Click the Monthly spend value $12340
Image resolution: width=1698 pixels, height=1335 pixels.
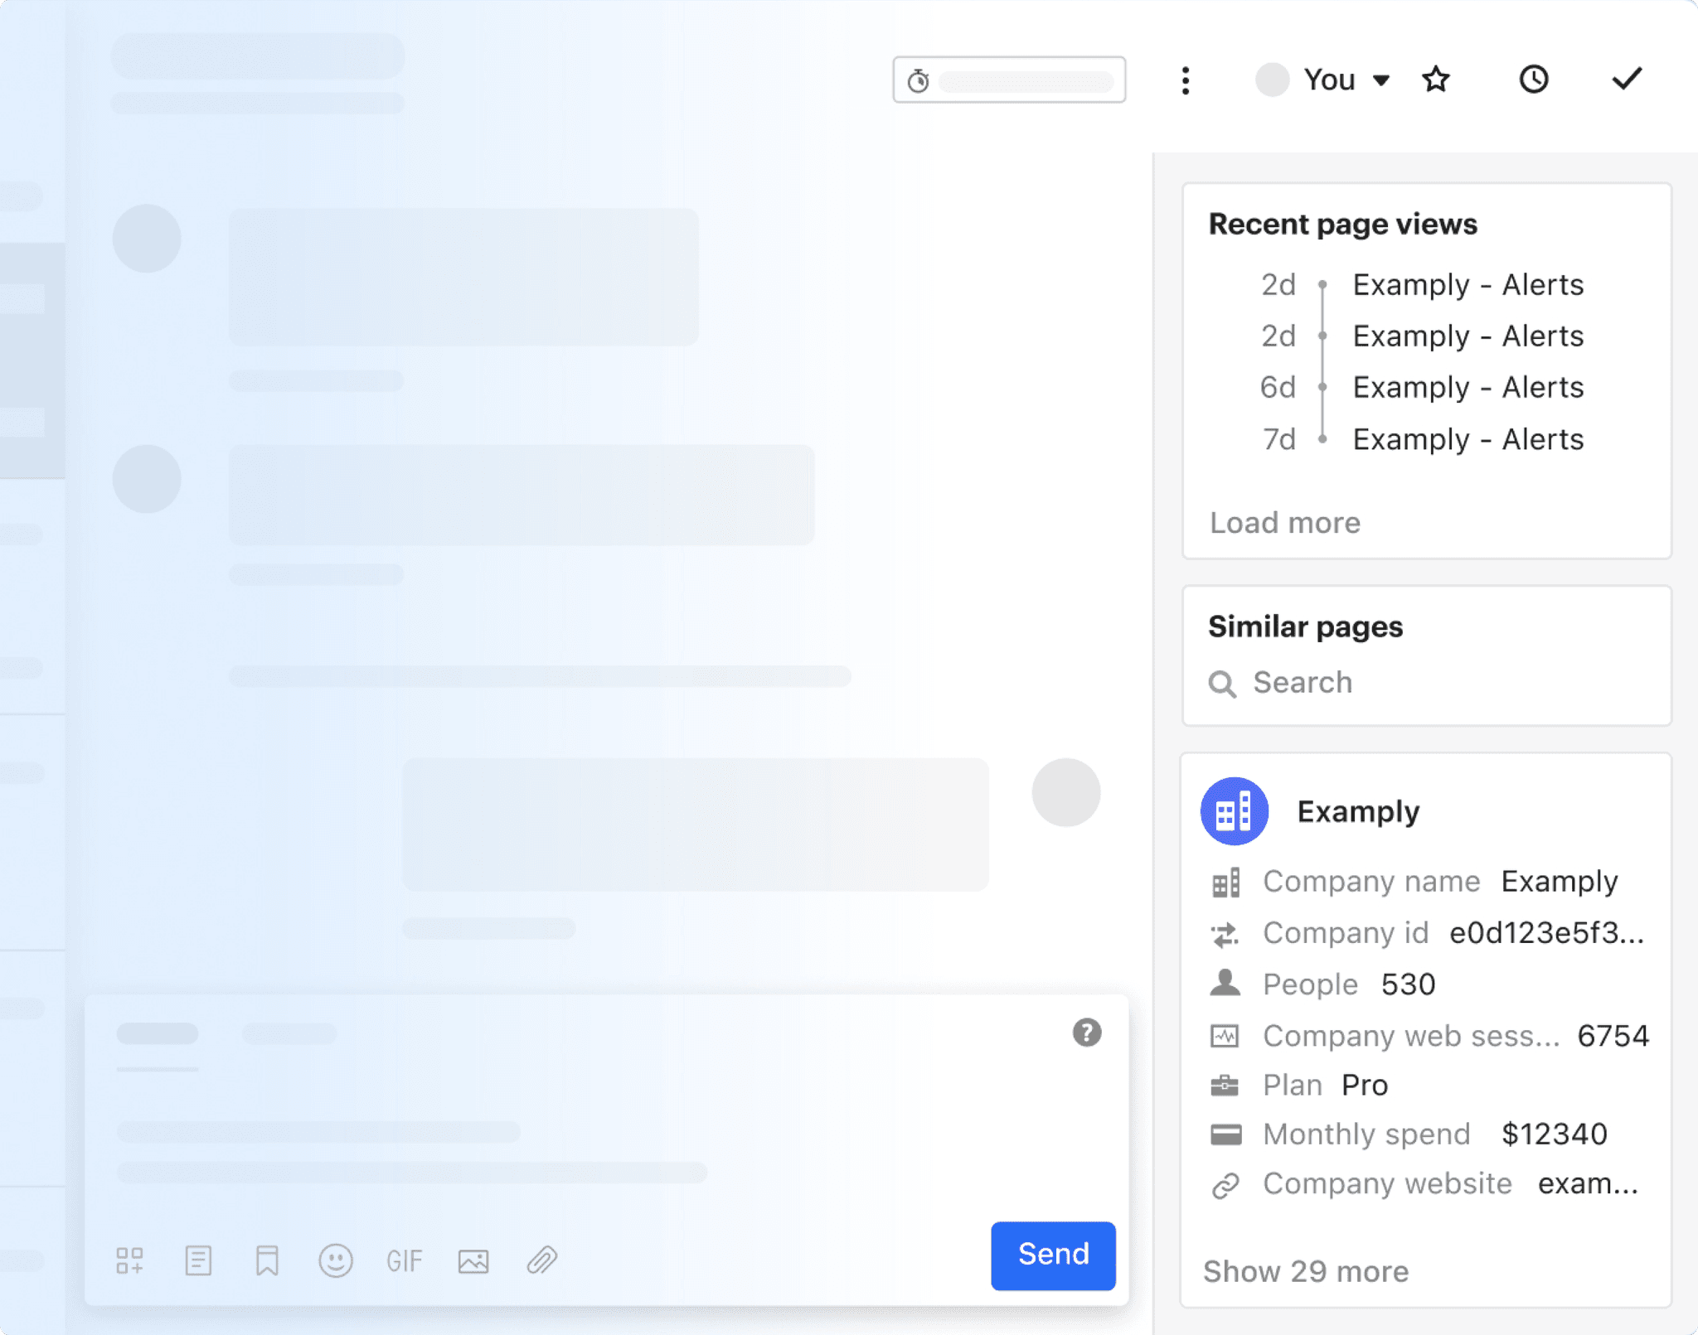pos(1554,1134)
